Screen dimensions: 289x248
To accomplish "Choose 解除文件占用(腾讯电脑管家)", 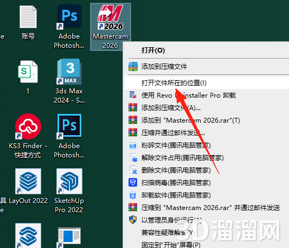I will pyautogui.click(x=206, y=158).
